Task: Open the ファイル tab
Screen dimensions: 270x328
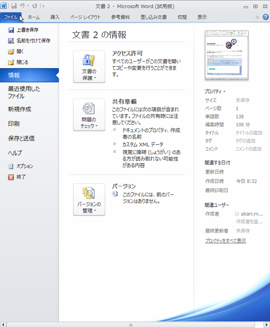Action: point(11,17)
